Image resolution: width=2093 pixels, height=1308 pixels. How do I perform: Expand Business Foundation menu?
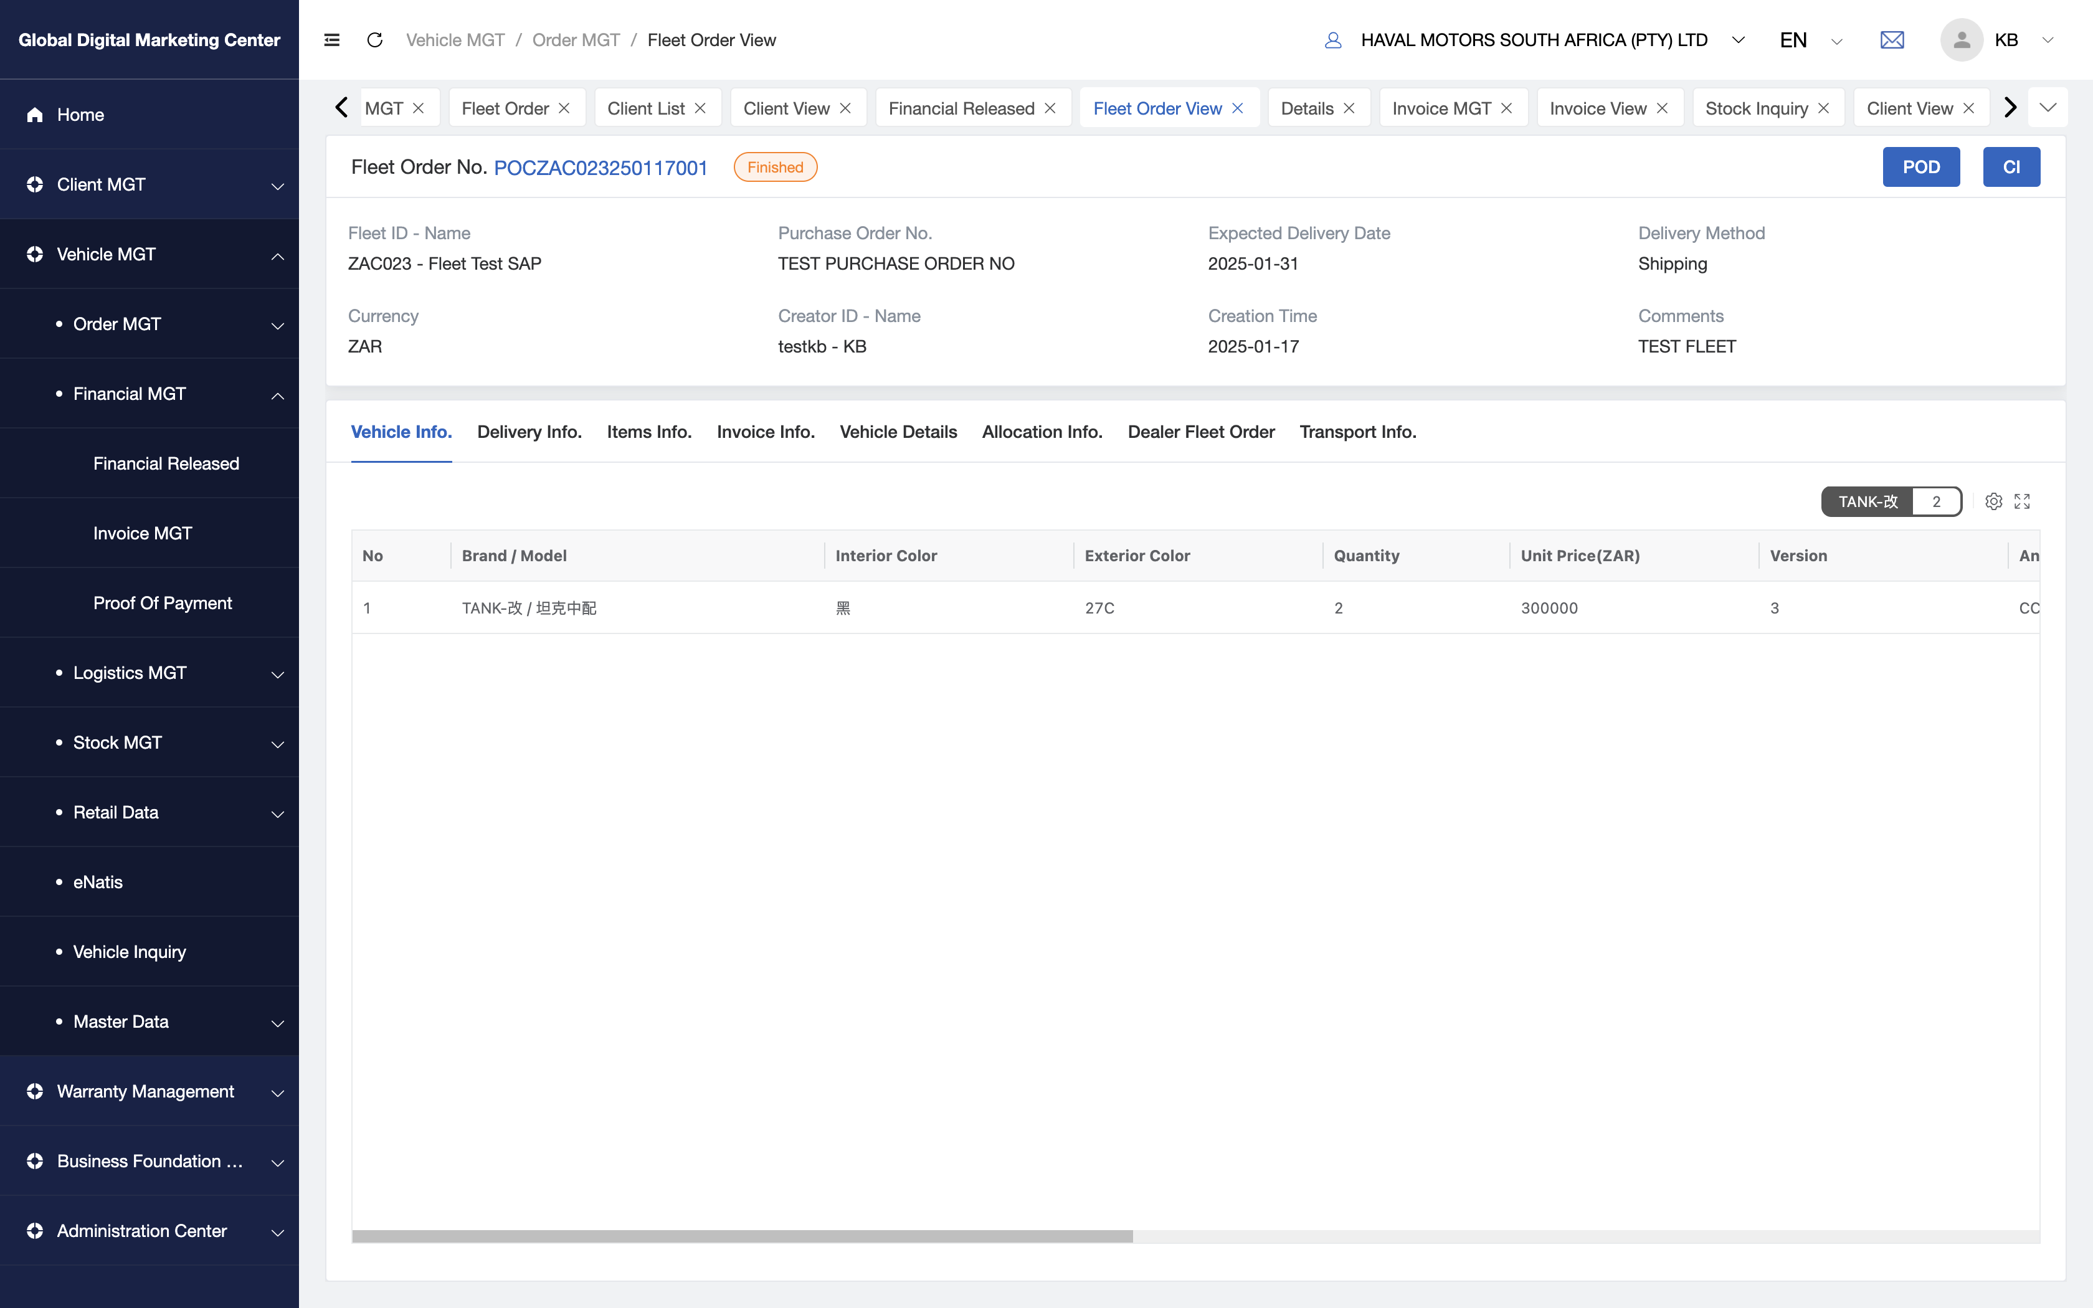click(x=149, y=1161)
